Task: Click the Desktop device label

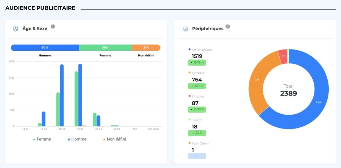Action: [198, 73]
